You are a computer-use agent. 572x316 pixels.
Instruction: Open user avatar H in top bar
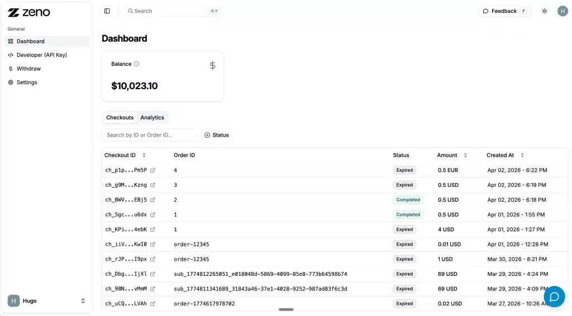pyautogui.click(x=563, y=11)
